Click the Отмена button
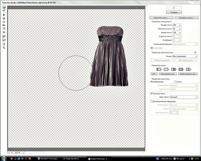201x161 pixels. [174, 12]
